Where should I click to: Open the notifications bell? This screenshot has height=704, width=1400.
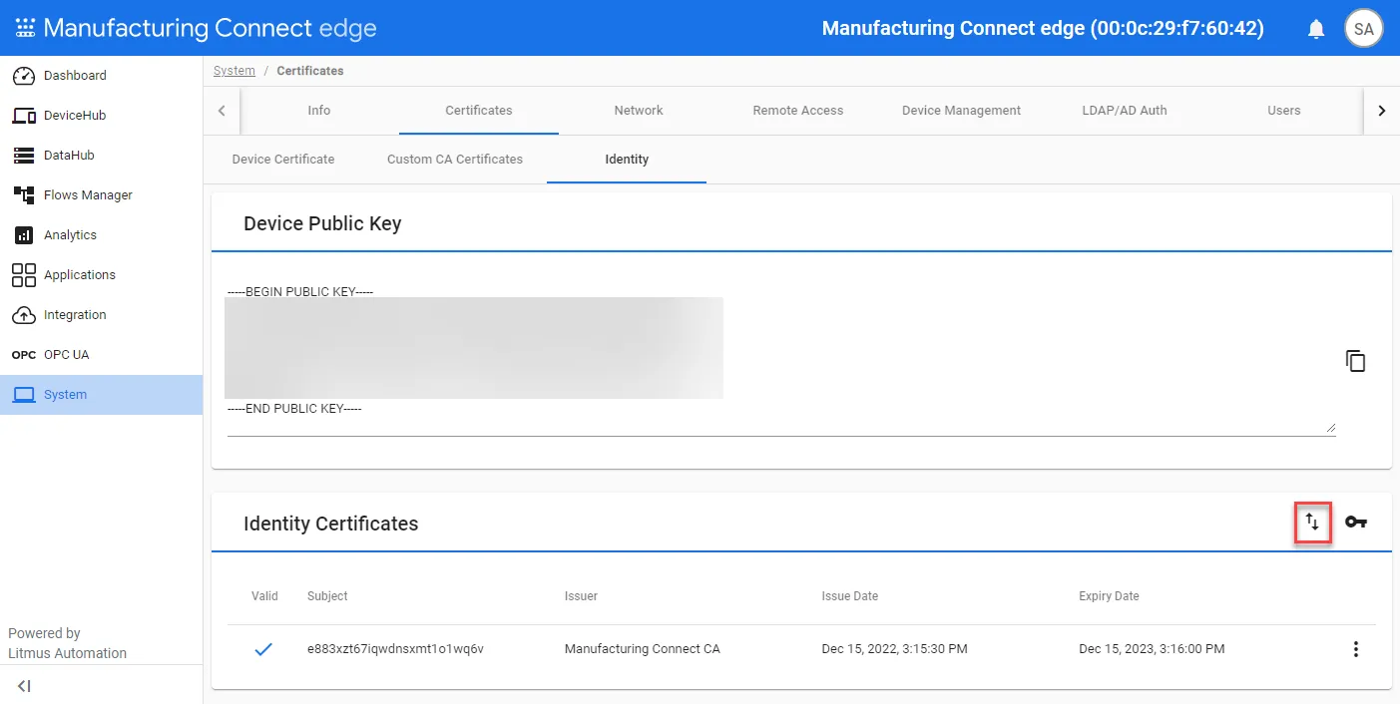(x=1316, y=29)
